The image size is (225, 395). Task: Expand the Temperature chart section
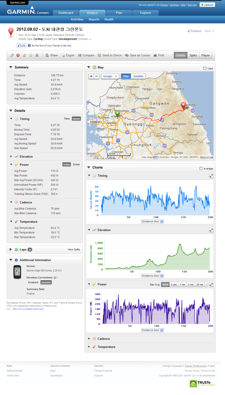pos(89,347)
